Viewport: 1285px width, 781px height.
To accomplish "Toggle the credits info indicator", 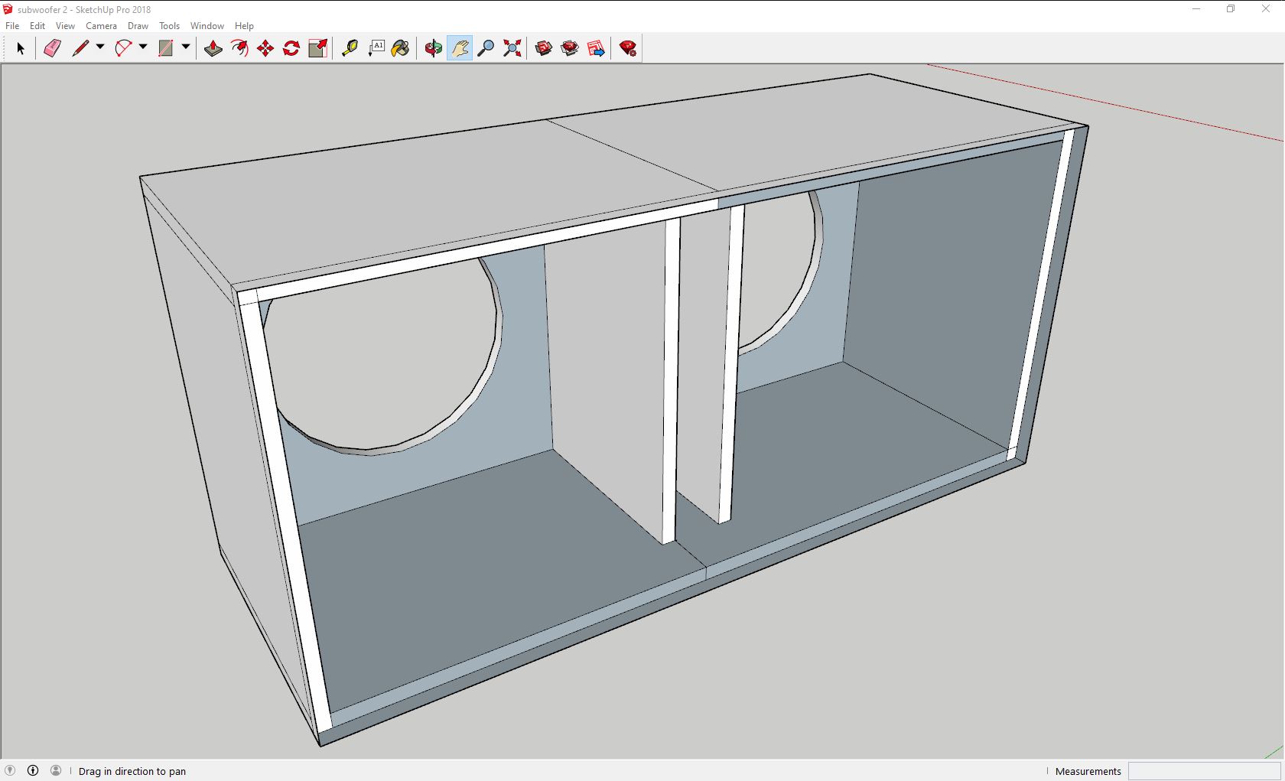I will [x=33, y=770].
